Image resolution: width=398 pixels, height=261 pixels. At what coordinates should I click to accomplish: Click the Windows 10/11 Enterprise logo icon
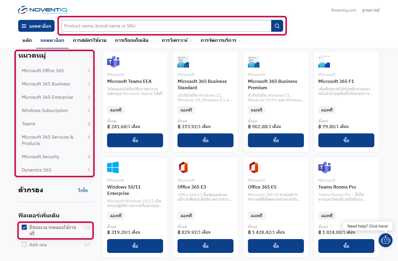point(113,167)
